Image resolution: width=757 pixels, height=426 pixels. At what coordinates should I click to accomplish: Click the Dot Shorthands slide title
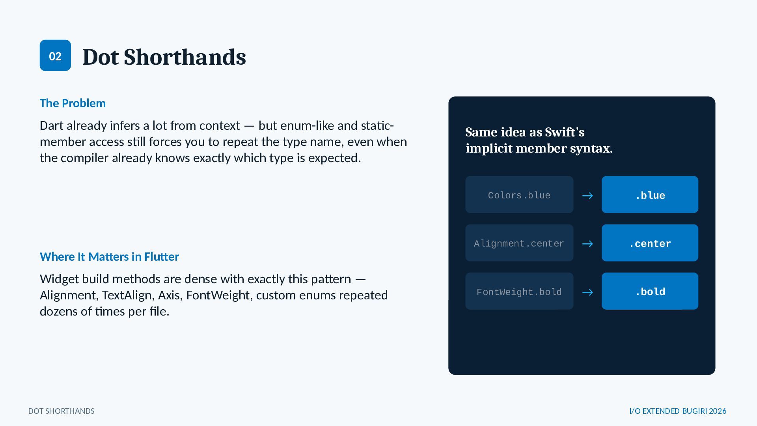(x=164, y=57)
